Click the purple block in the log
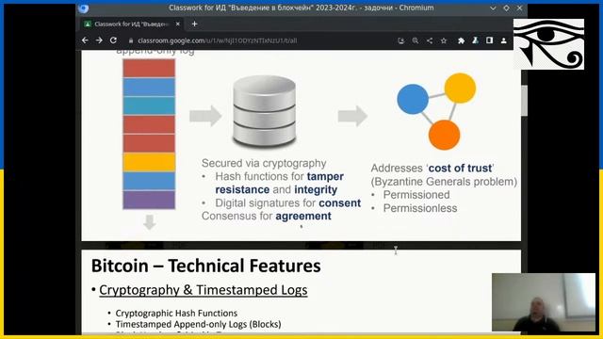 [x=149, y=200]
